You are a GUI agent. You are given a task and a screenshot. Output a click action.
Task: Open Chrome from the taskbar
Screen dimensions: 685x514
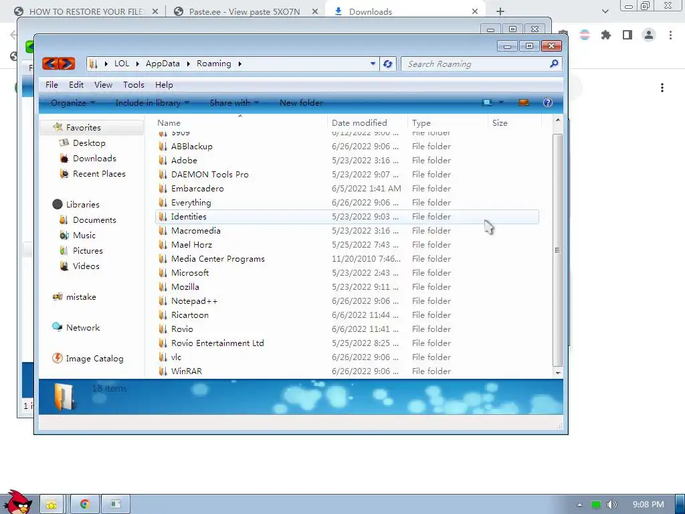click(x=85, y=504)
